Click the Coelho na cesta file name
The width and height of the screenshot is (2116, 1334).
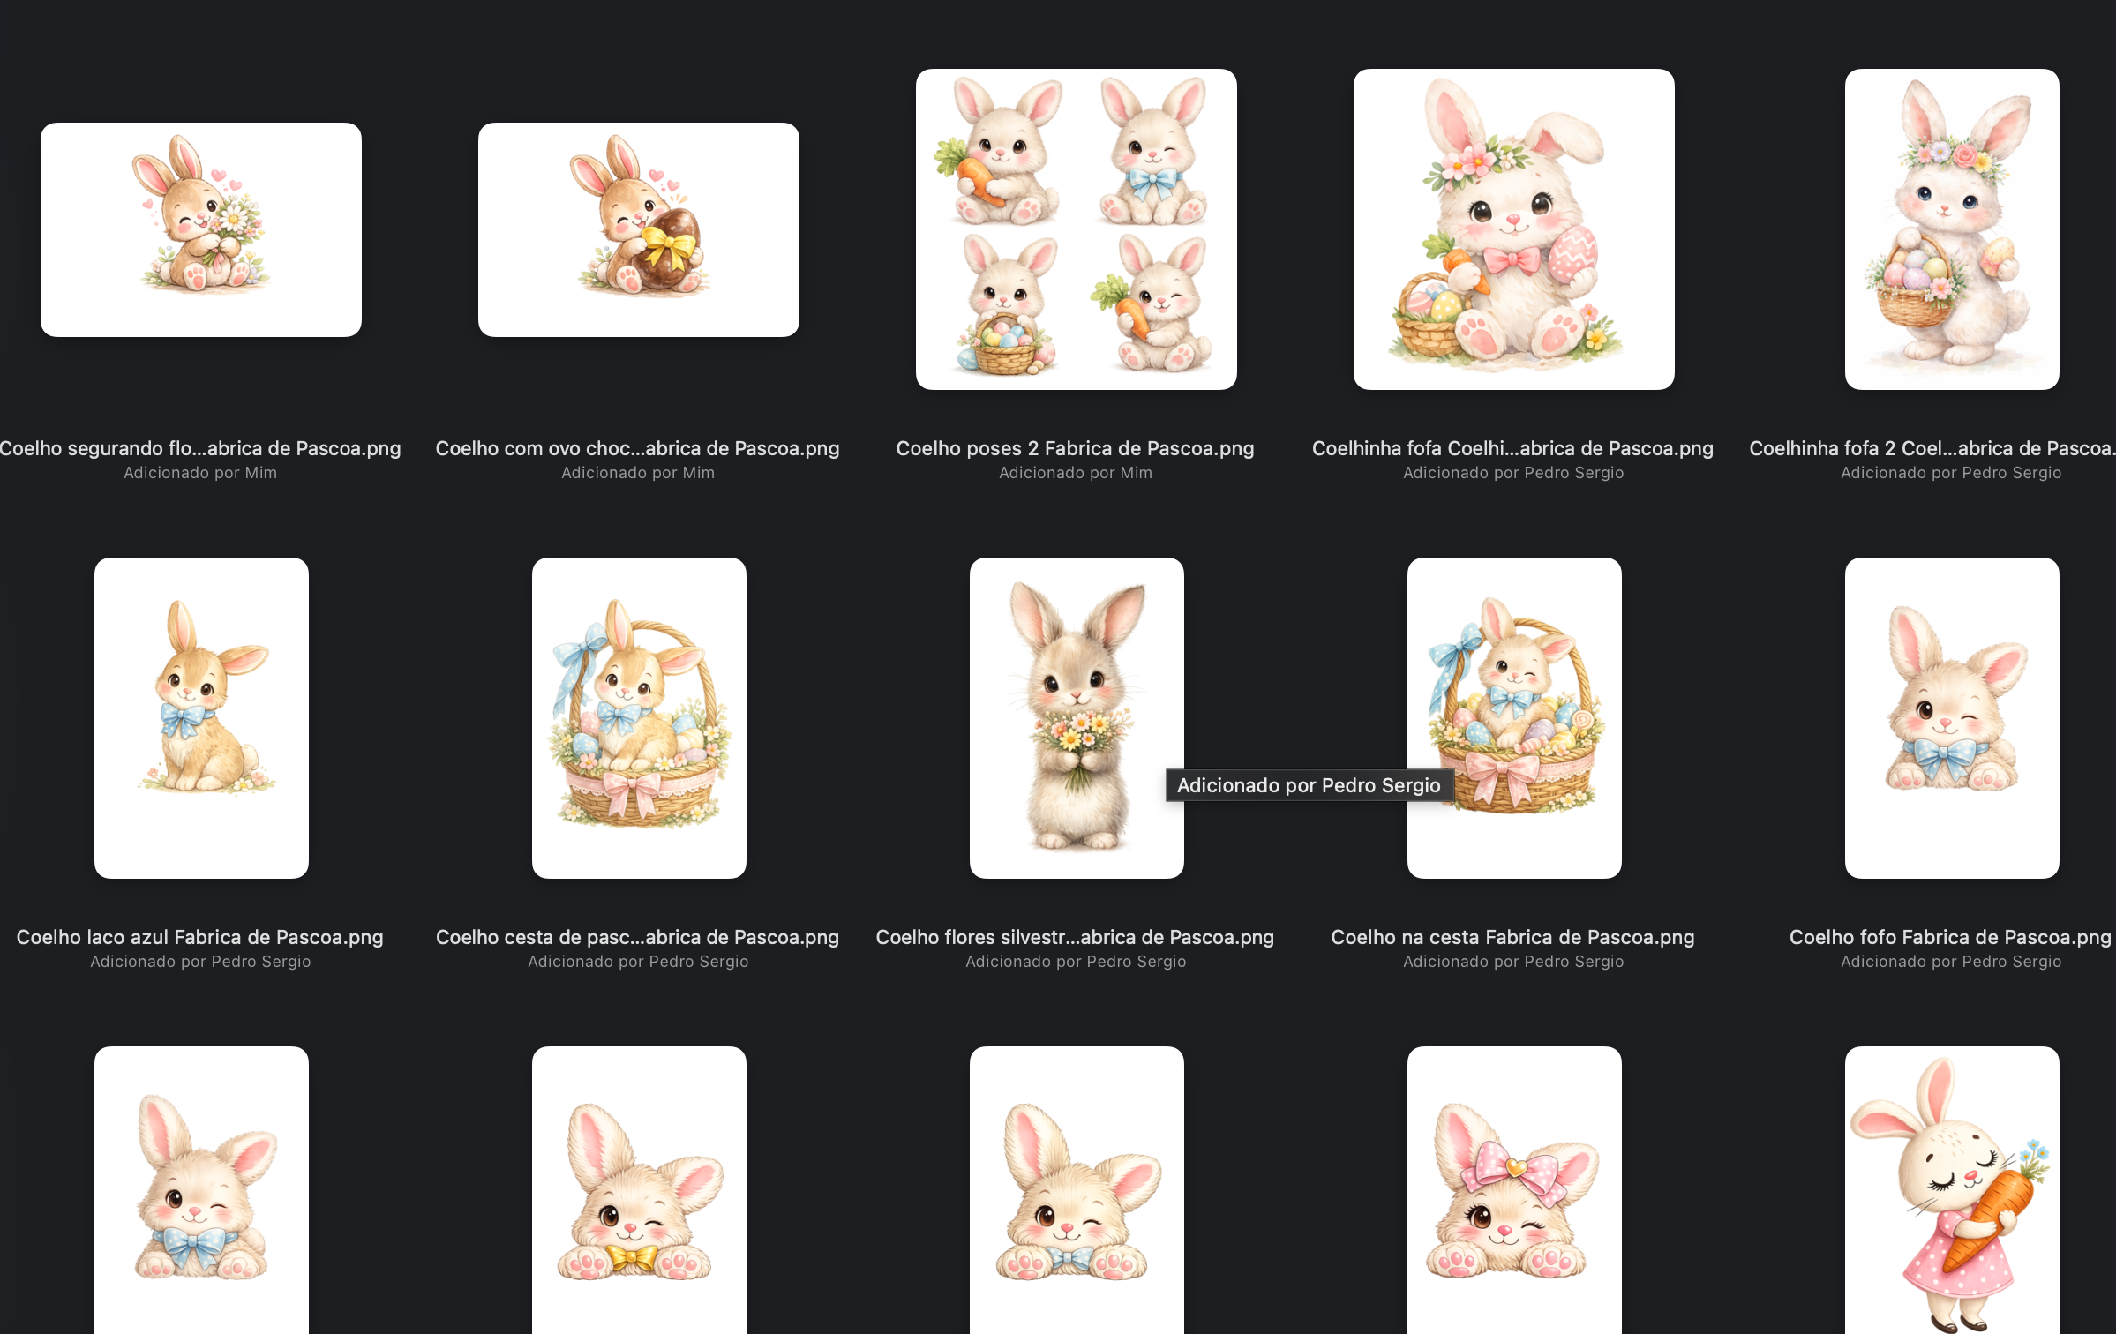1512,937
